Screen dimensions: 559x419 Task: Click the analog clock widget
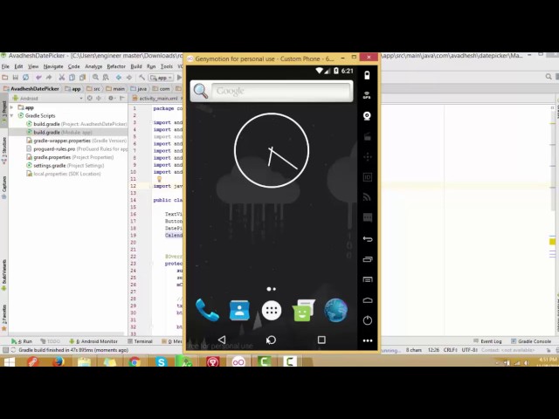272,150
